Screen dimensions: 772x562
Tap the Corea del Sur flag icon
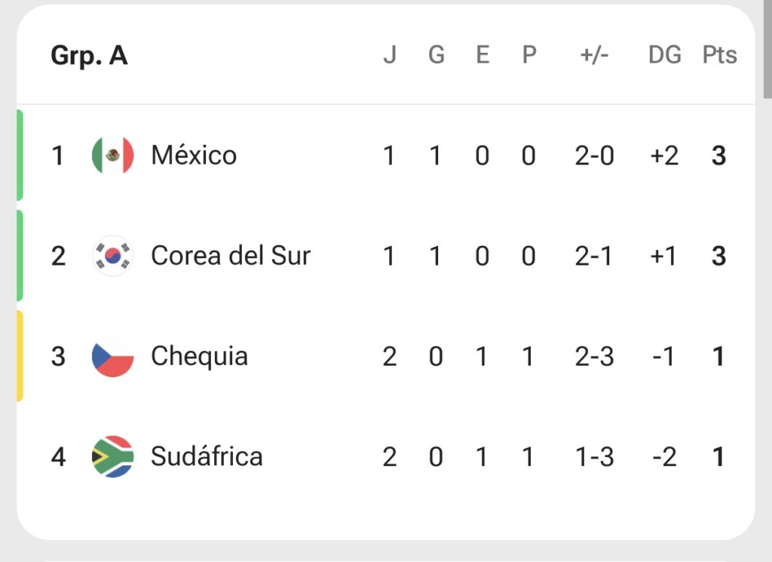tap(113, 256)
